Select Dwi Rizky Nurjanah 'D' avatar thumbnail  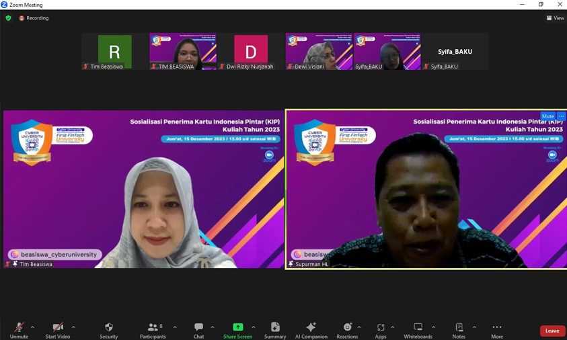(x=251, y=51)
